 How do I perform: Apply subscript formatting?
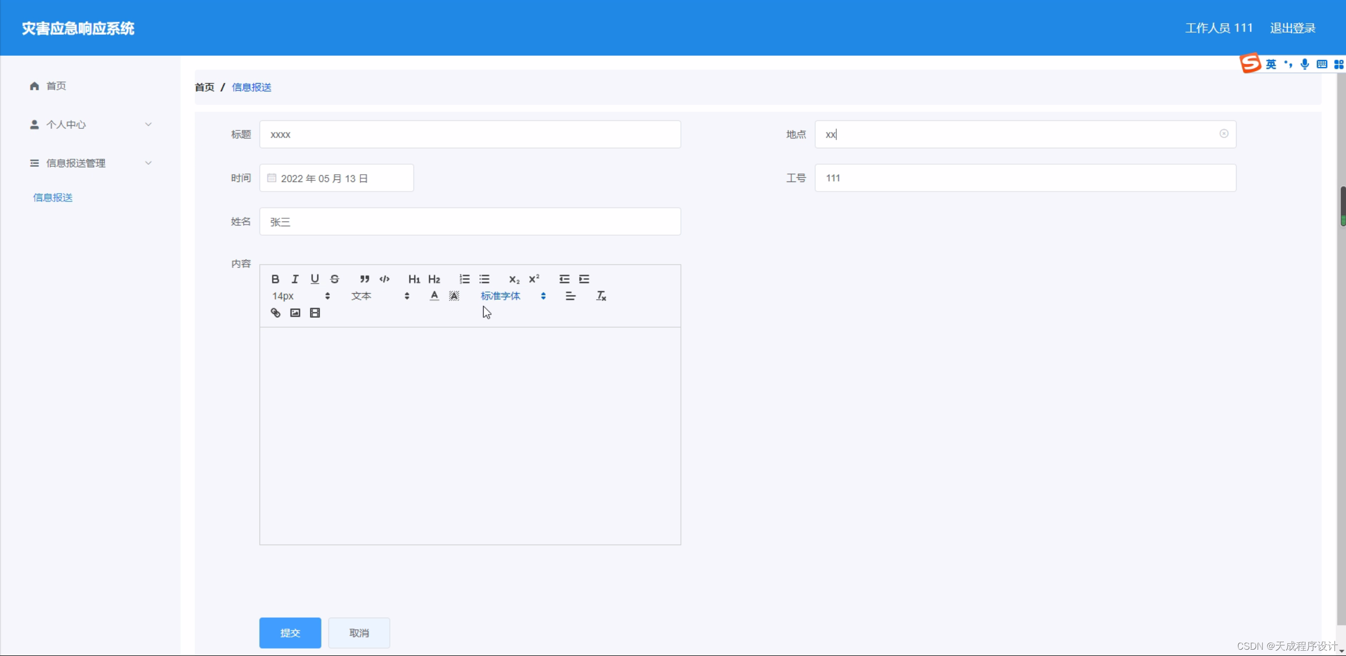tap(514, 279)
